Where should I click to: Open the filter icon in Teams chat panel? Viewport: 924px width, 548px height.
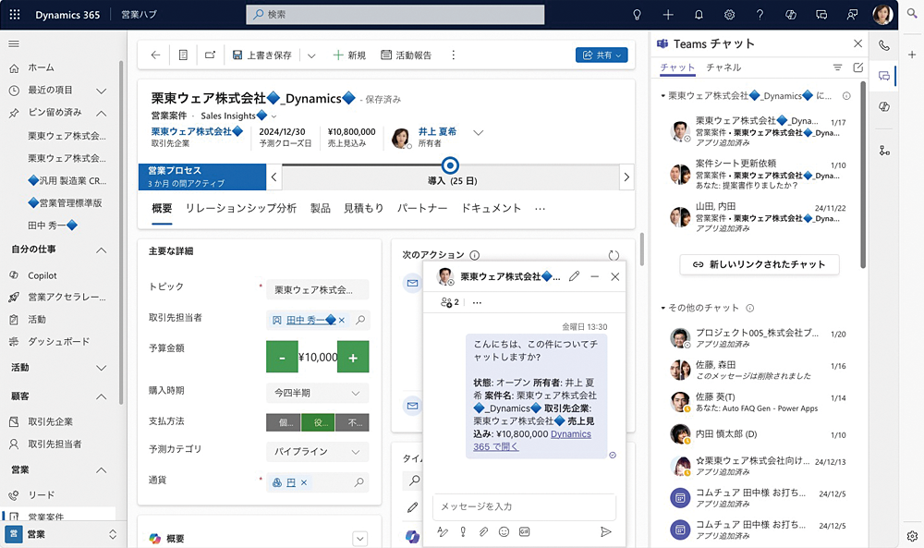pos(838,67)
